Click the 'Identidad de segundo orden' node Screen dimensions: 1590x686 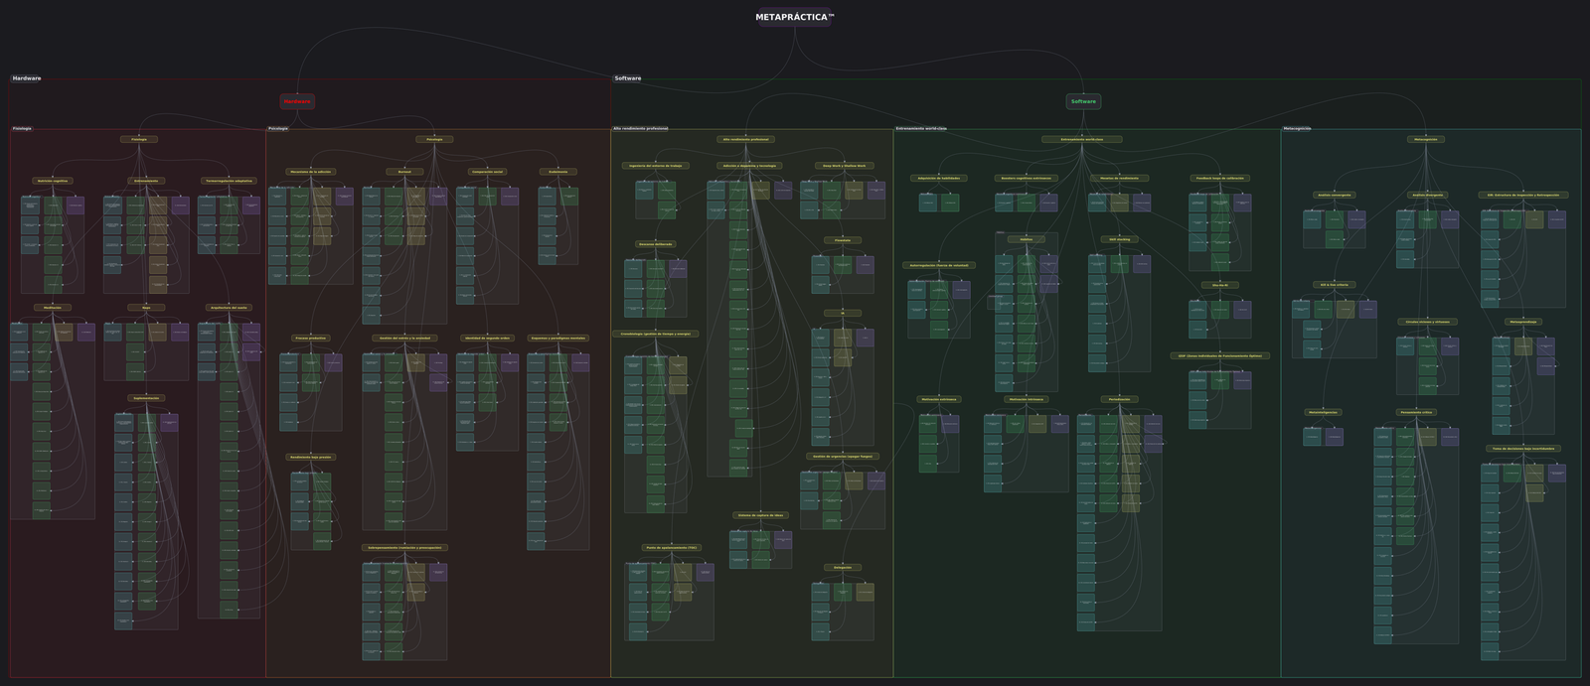coord(487,338)
